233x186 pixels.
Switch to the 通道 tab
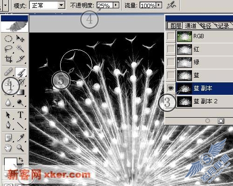[x=191, y=26]
